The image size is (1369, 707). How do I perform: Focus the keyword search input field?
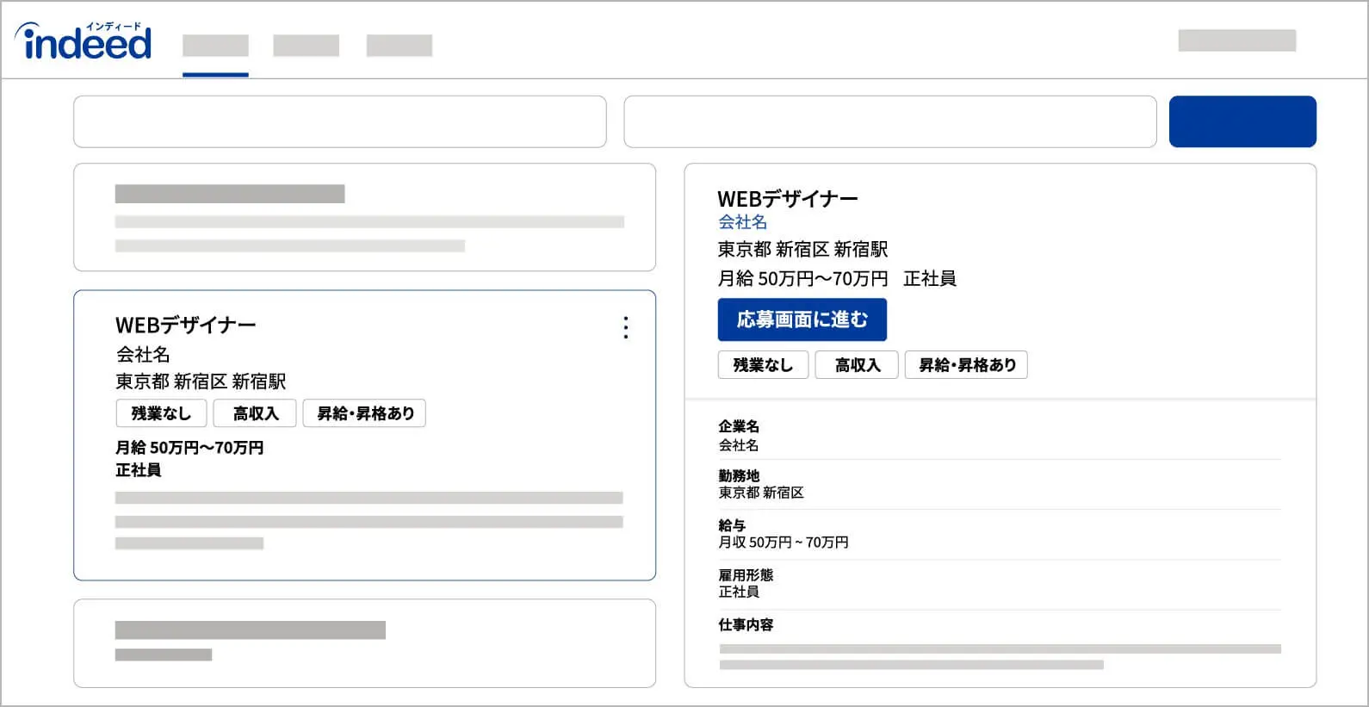(340, 121)
